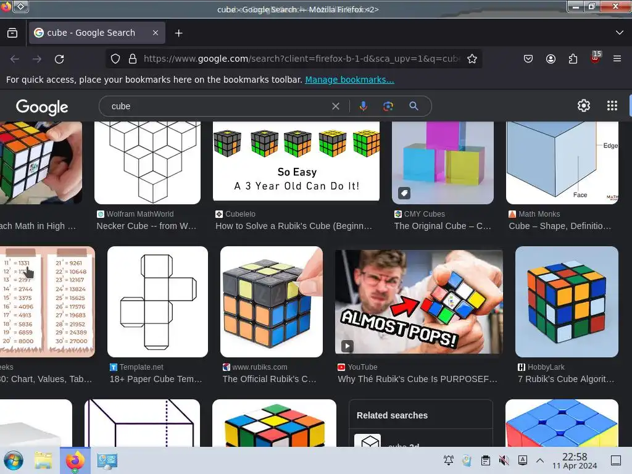The image size is (632, 474).
Task: Close the cube - Google Search tab
Action: pyautogui.click(x=155, y=33)
